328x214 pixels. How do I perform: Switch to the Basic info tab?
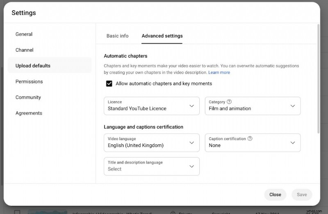point(117,36)
